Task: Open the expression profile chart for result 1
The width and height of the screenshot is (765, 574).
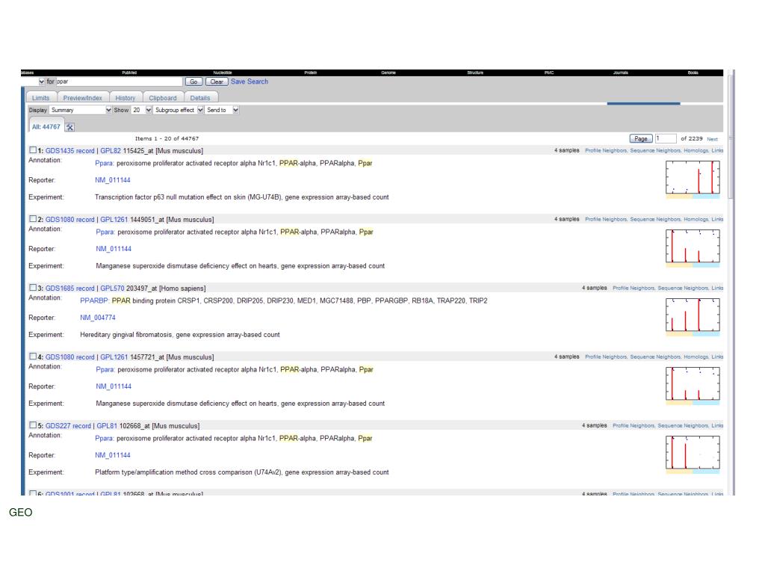Action: click(693, 179)
